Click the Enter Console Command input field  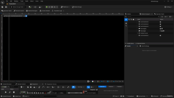point(43,96)
